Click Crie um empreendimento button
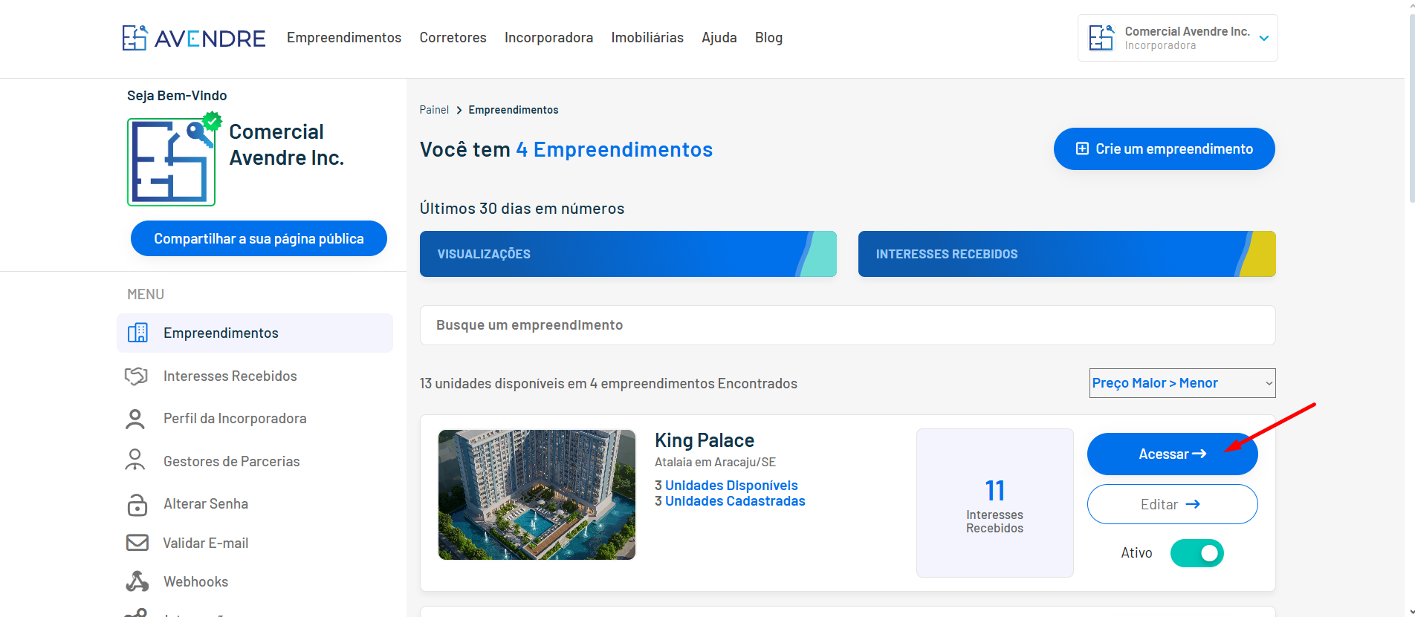 [1164, 149]
